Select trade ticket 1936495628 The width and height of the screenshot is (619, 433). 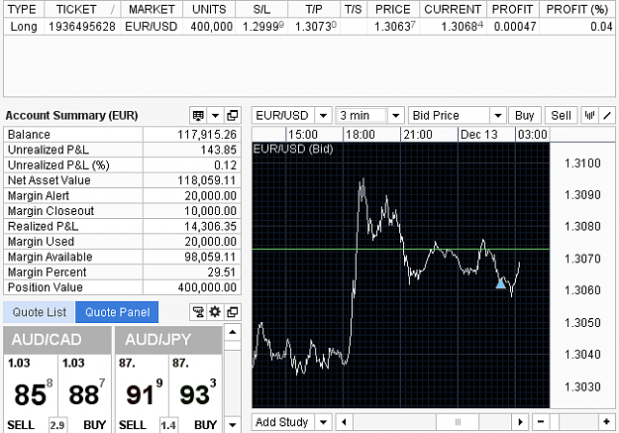(x=82, y=27)
